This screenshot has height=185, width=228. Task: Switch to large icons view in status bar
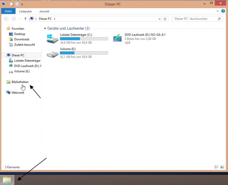222,167
